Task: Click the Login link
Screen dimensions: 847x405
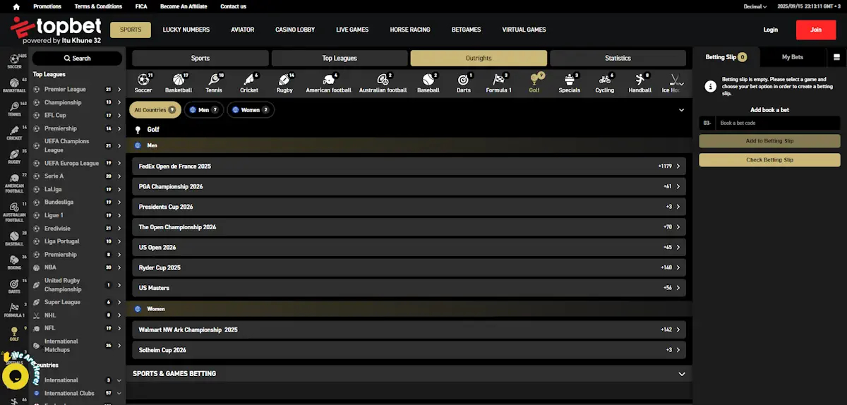Action: (771, 30)
